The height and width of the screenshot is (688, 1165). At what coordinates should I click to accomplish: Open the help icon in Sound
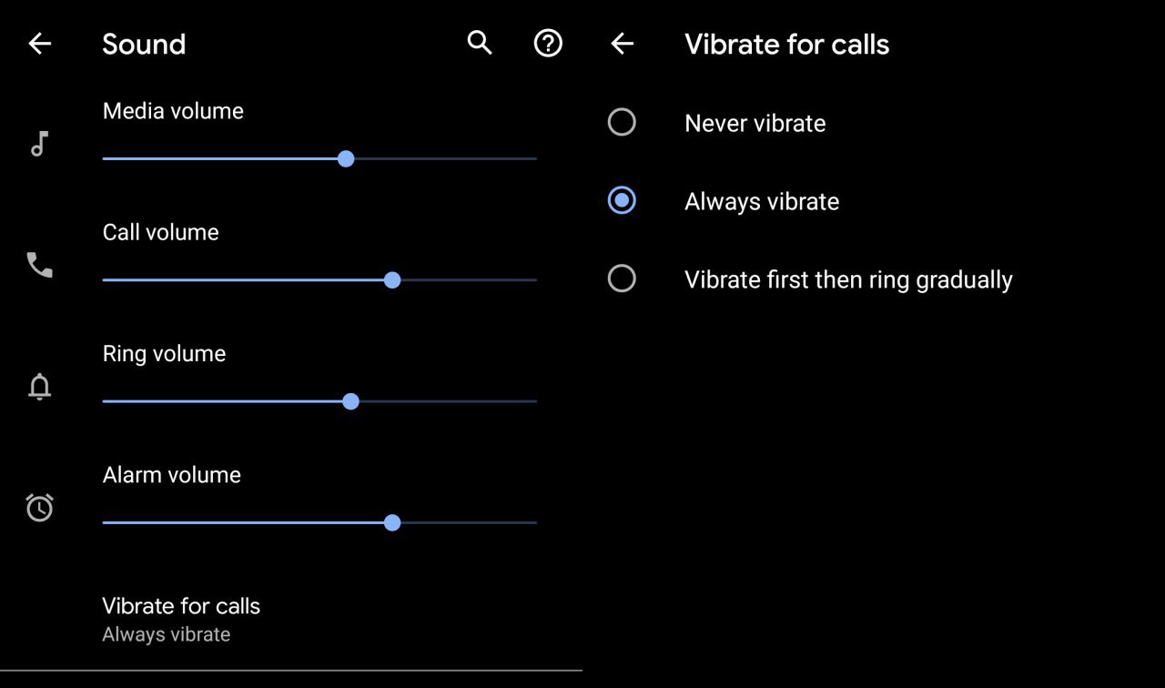tap(548, 43)
